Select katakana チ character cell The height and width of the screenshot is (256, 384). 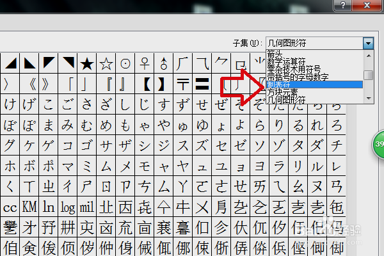(336, 145)
